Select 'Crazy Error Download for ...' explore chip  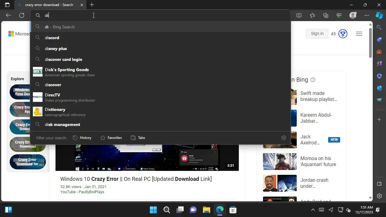coord(28,162)
